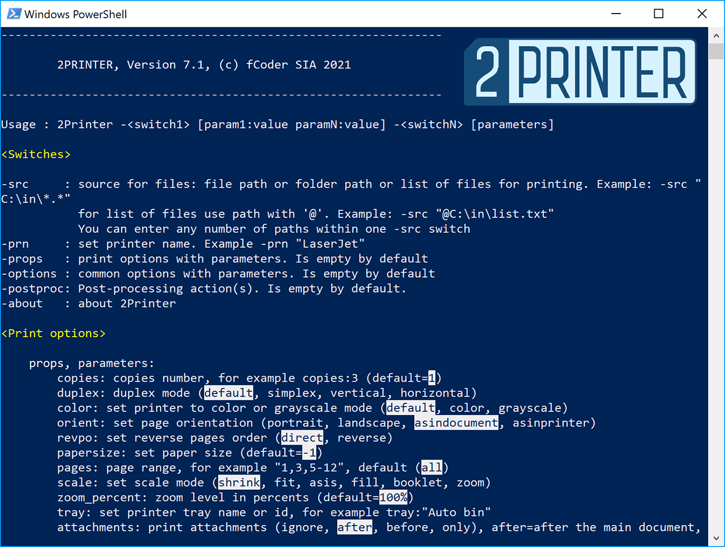
Task: Click the scrollbar down arrow
Action: point(716,539)
